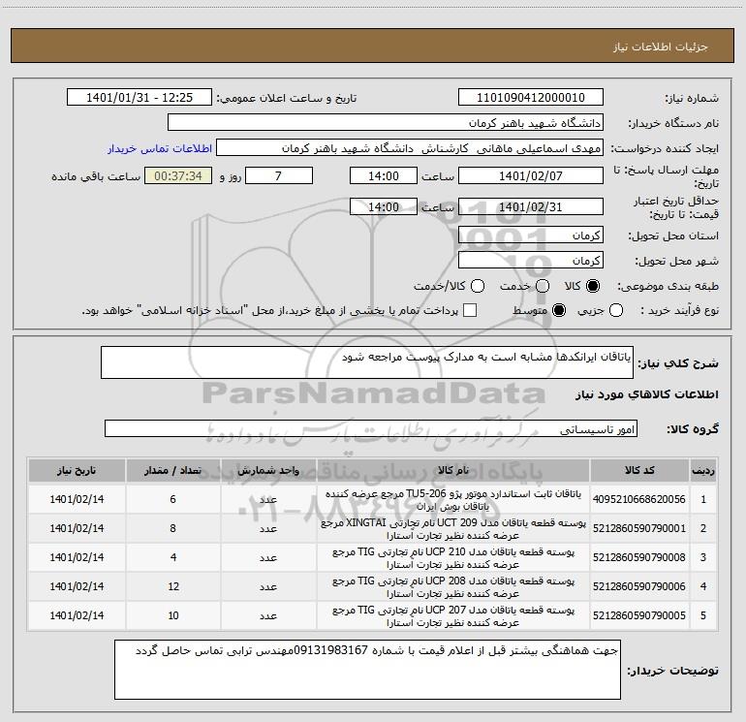
Task: Click the remaining days field showing 7
Action: (x=279, y=176)
